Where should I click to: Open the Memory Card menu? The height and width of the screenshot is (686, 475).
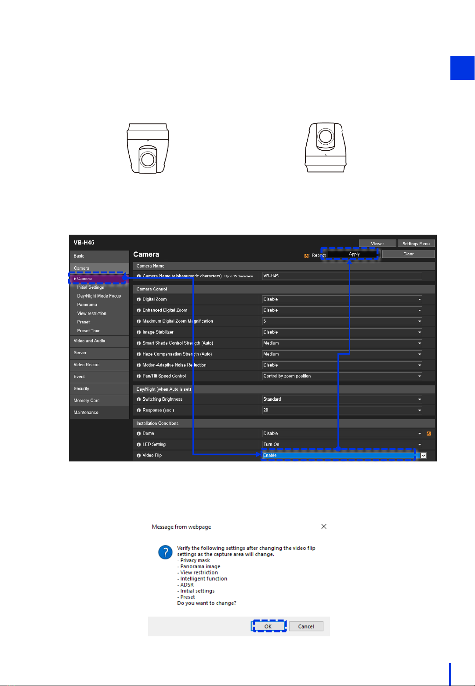tap(99, 400)
